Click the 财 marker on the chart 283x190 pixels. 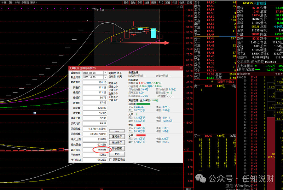pyautogui.click(x=34, y=113)
